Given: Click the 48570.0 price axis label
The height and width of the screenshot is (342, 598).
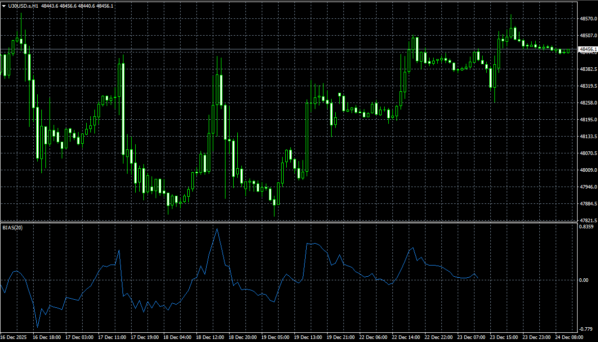Looking at the screenshot, I should coord(587,19).
